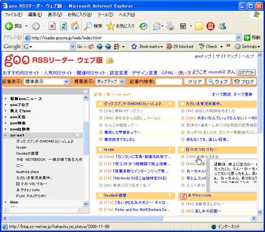Click the page's right vertical scrollbar thumb
Screen dimensions: 265x232
pyautogui.click(x=260, y=95)
